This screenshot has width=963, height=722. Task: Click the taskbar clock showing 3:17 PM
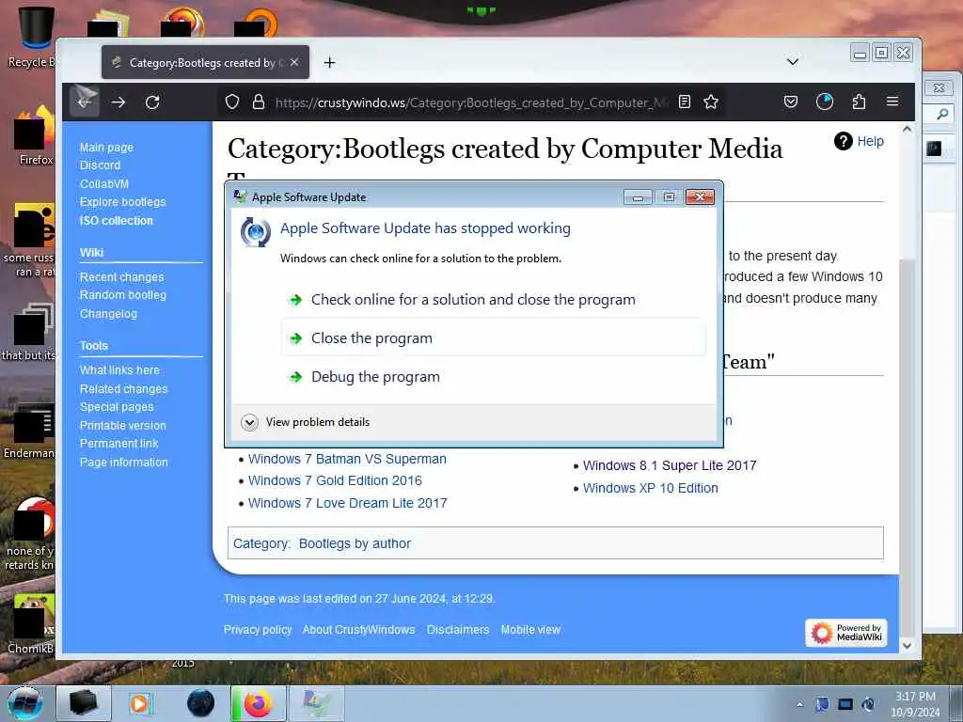916,704
